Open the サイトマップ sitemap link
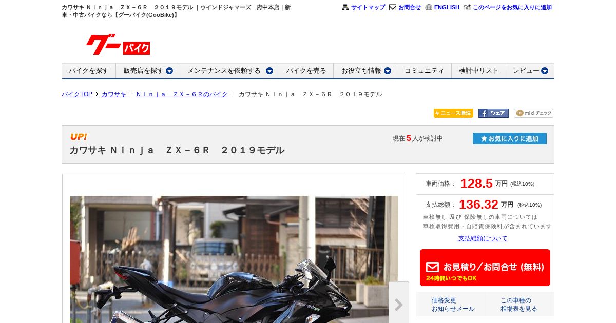 coord(368,7)
